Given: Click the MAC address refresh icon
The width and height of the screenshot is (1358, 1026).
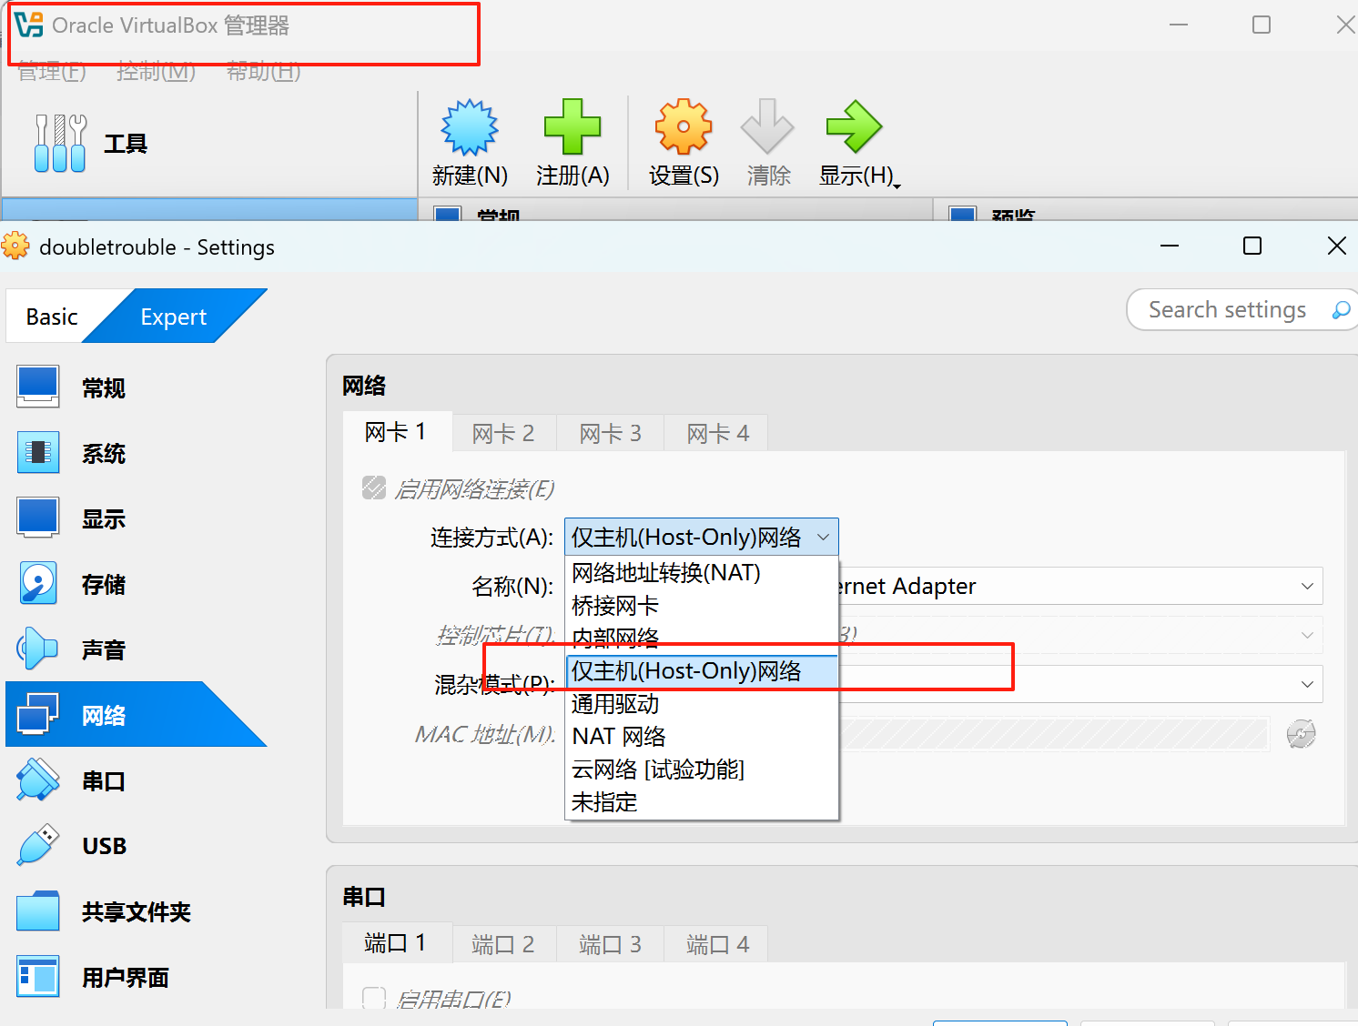Looking at the screenshot, I should click(x=1302, y=733).
